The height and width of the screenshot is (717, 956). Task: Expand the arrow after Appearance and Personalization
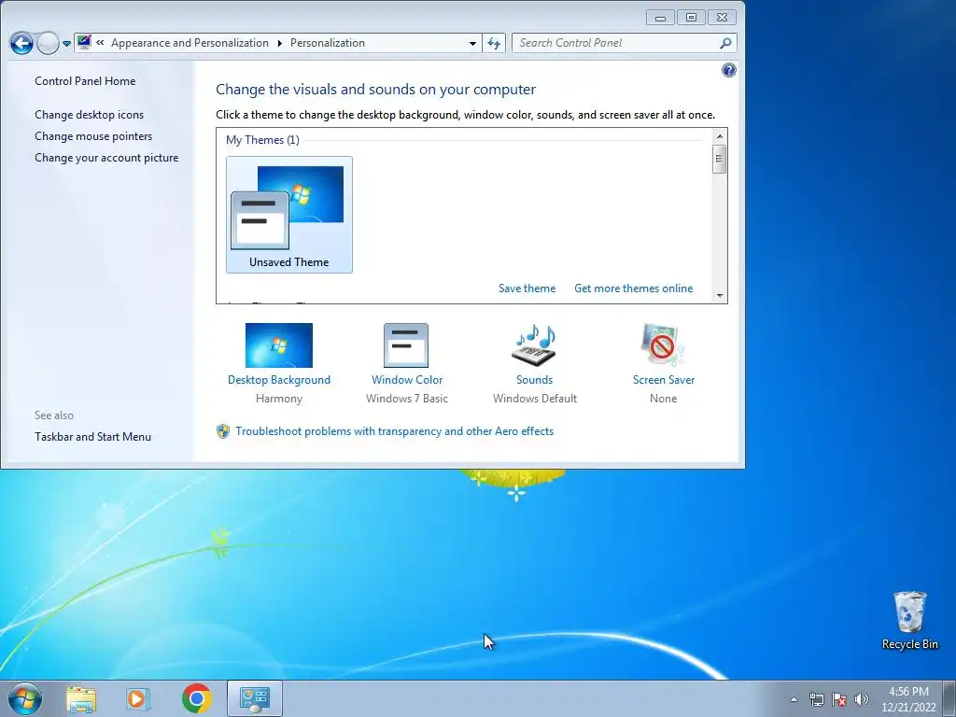tap(280, 43)
